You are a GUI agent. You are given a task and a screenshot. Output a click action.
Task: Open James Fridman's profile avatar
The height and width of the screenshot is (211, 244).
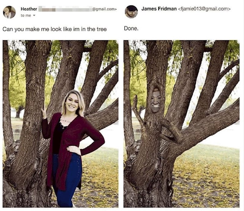click(x=131, y=12)
